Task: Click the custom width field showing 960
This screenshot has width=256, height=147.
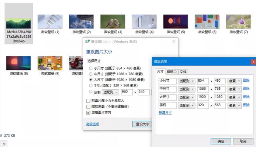Action: tap(127, 92)
